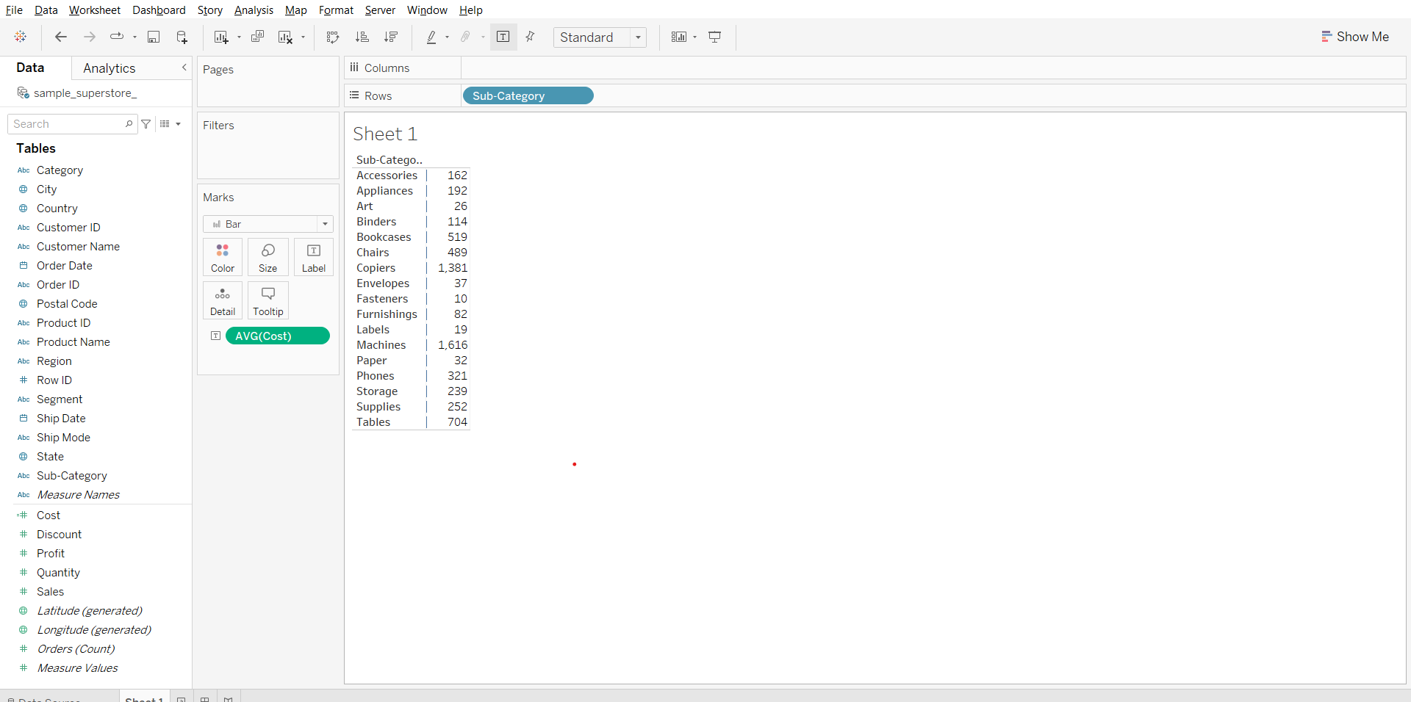Add a new data source
This screenshot has height=702, width=1411.
[182, 37]
